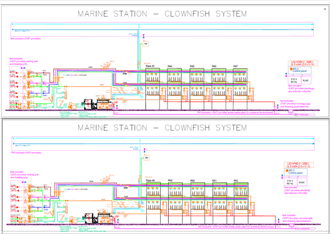Image resolution: width=332 pixels, height=234 pixels.
Task: Click the waste water plant note in upper diagram
Action: (235, 113)
